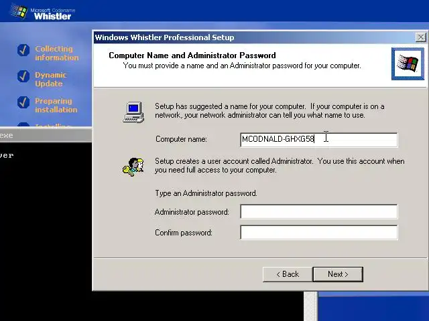429x321 pixels.
Task: Focus the Computer name field
Action: [x=319, y=140]
